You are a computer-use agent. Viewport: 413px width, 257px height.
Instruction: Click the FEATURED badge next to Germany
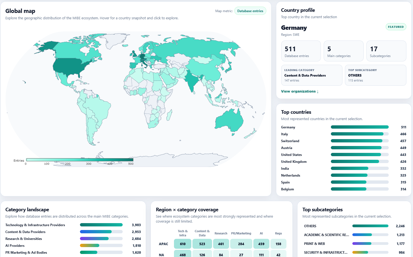point(396,27)
